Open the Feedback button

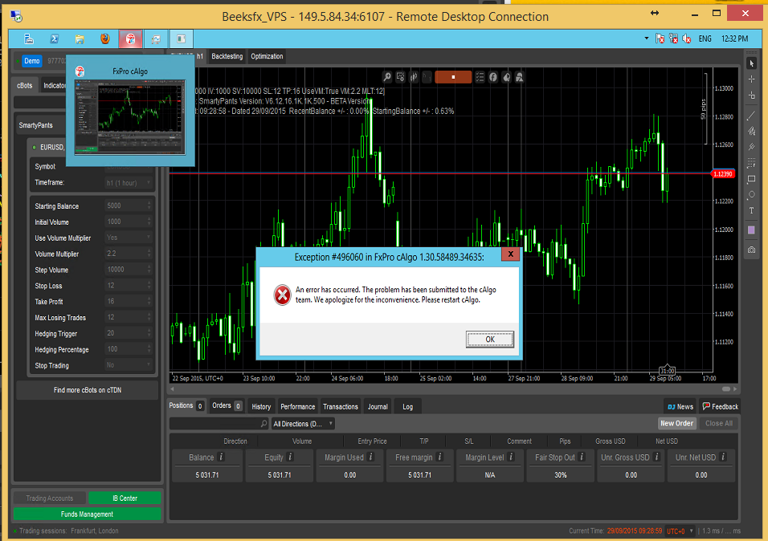click(x=720, y=407)
